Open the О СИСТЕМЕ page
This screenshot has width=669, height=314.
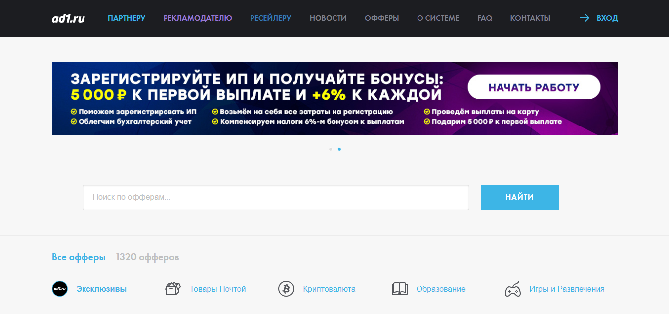(x=438, y=18)
